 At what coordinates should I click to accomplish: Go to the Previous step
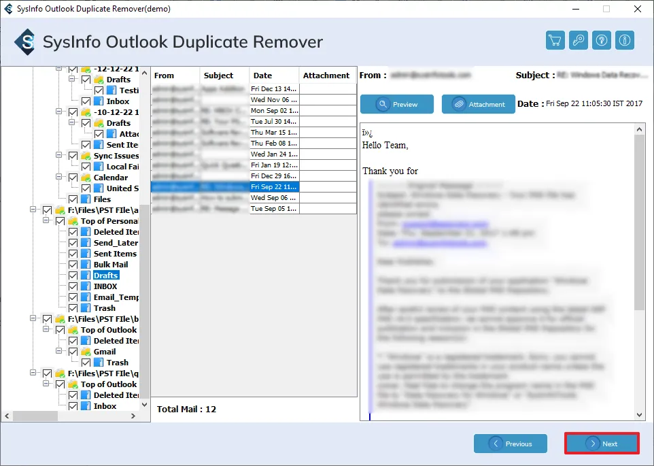(x=510, y=444)
